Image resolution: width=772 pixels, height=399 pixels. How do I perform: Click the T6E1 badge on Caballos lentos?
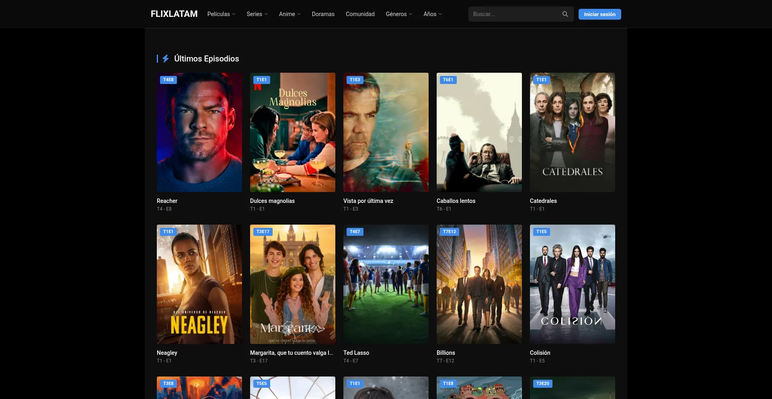click(448, 80)
